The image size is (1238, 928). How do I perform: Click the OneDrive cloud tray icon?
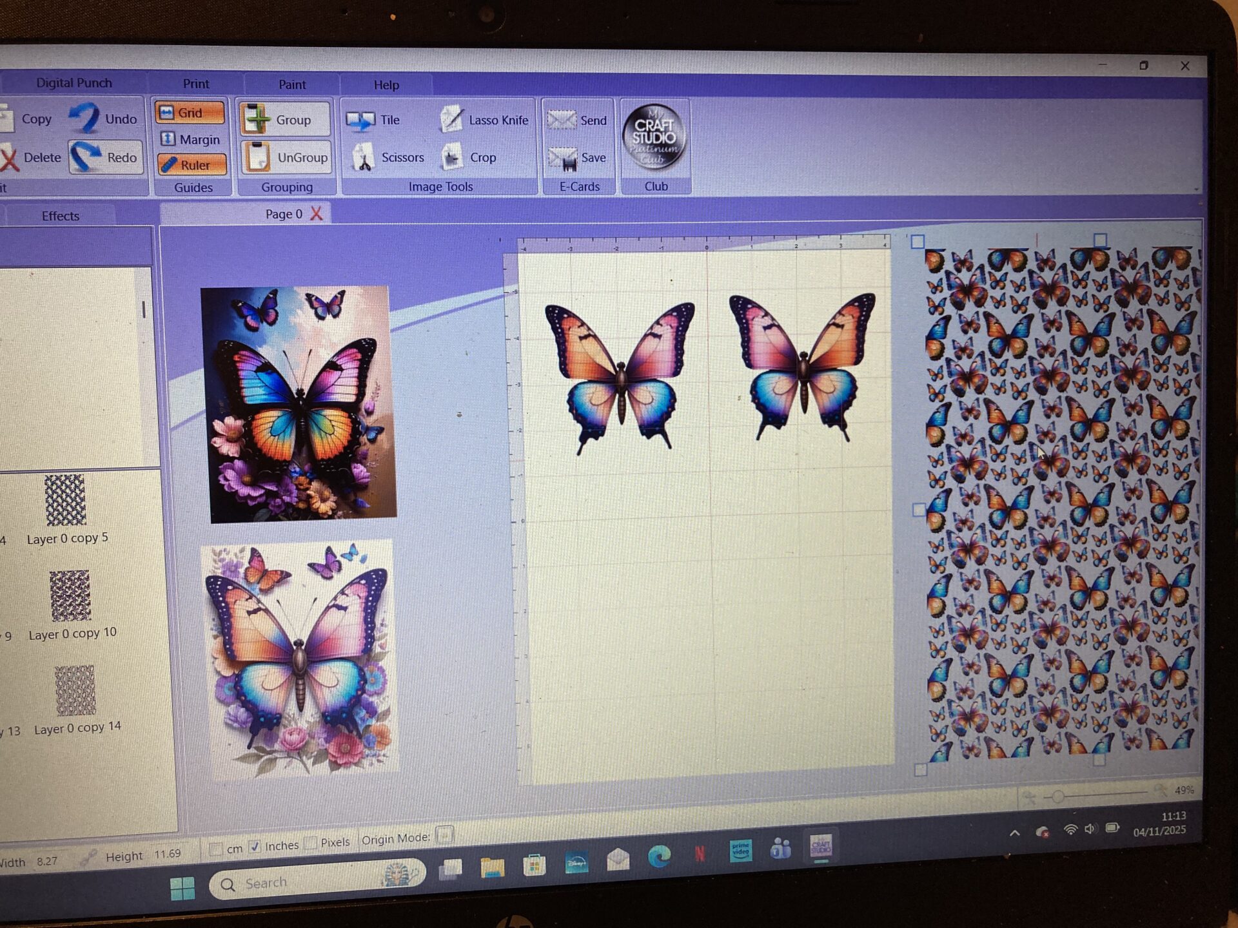(x=1042, y=832)
